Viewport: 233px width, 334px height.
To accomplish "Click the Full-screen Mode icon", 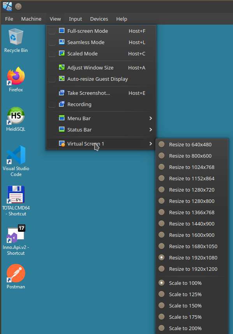I will tap(62, 31).
